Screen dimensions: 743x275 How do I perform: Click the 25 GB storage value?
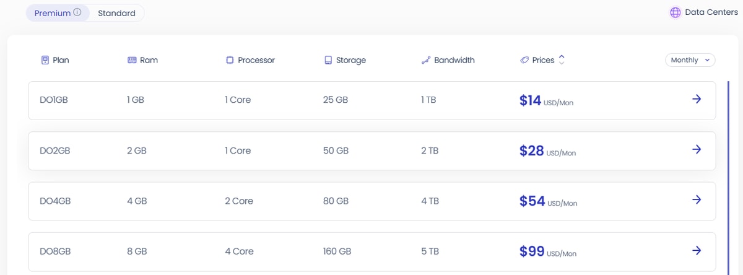(x=336, y=100)
